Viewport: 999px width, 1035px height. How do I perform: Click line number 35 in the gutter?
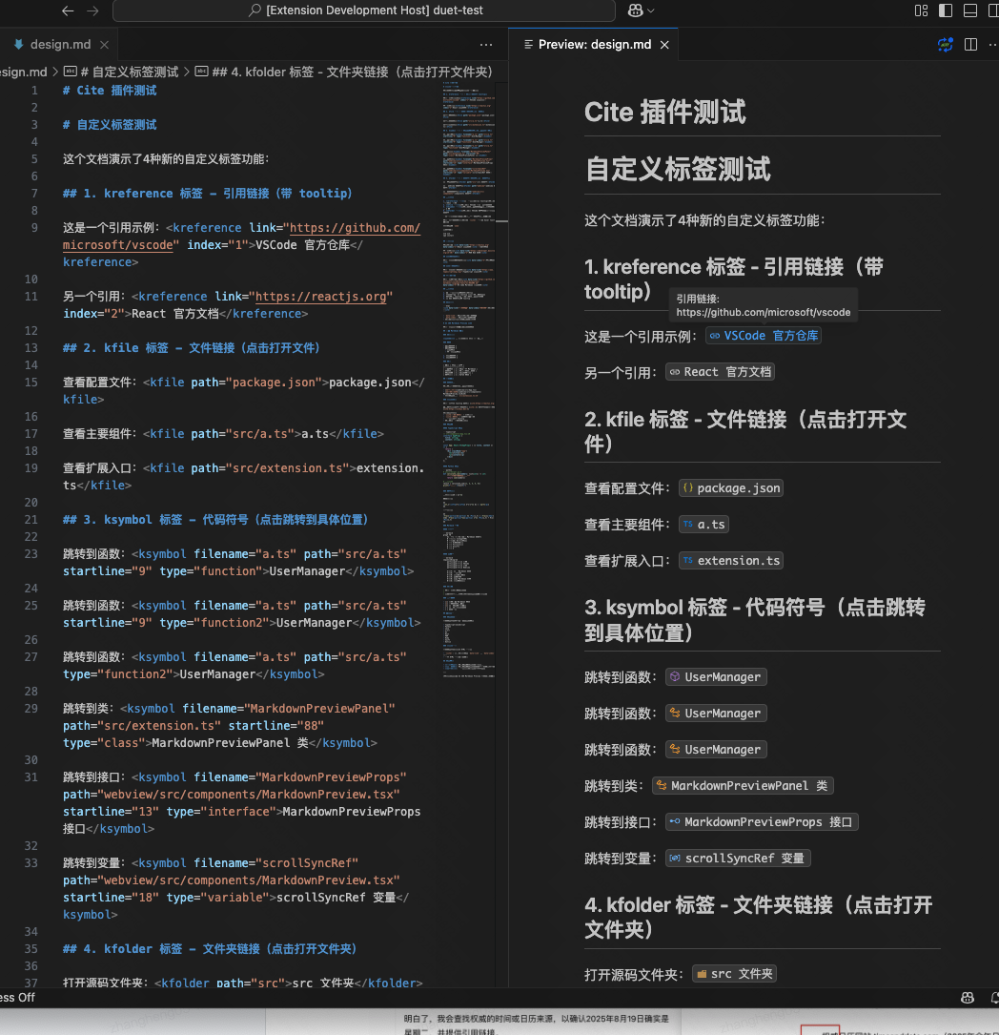click(31, 948)
